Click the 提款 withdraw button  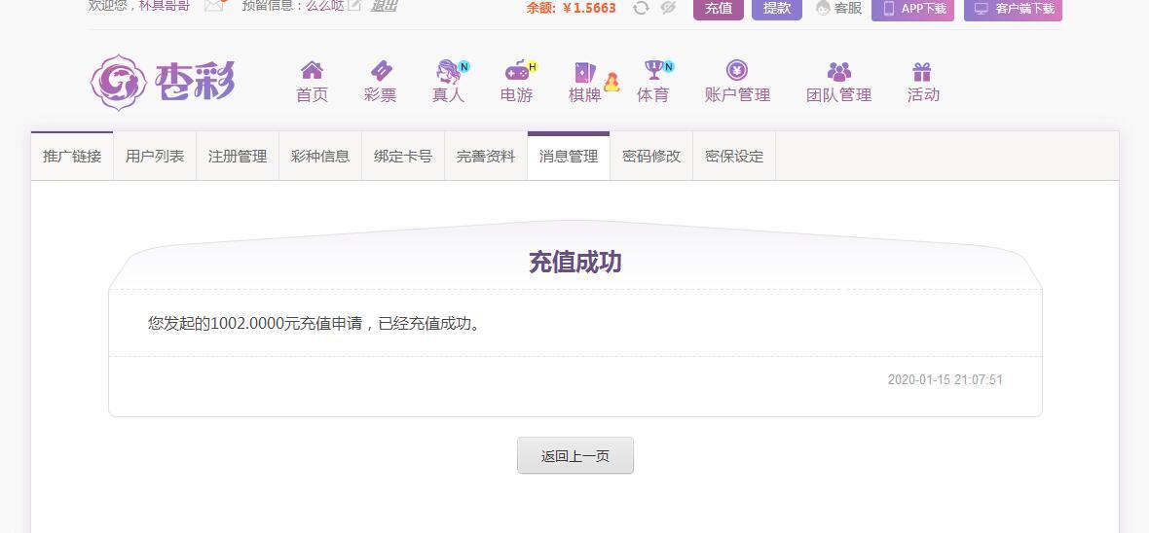coord(777,9)
